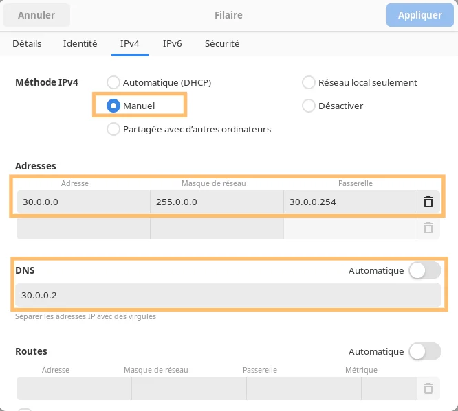Click the Annuler button
The height and width of the screenshot is (411, 458).
(36, 15)
